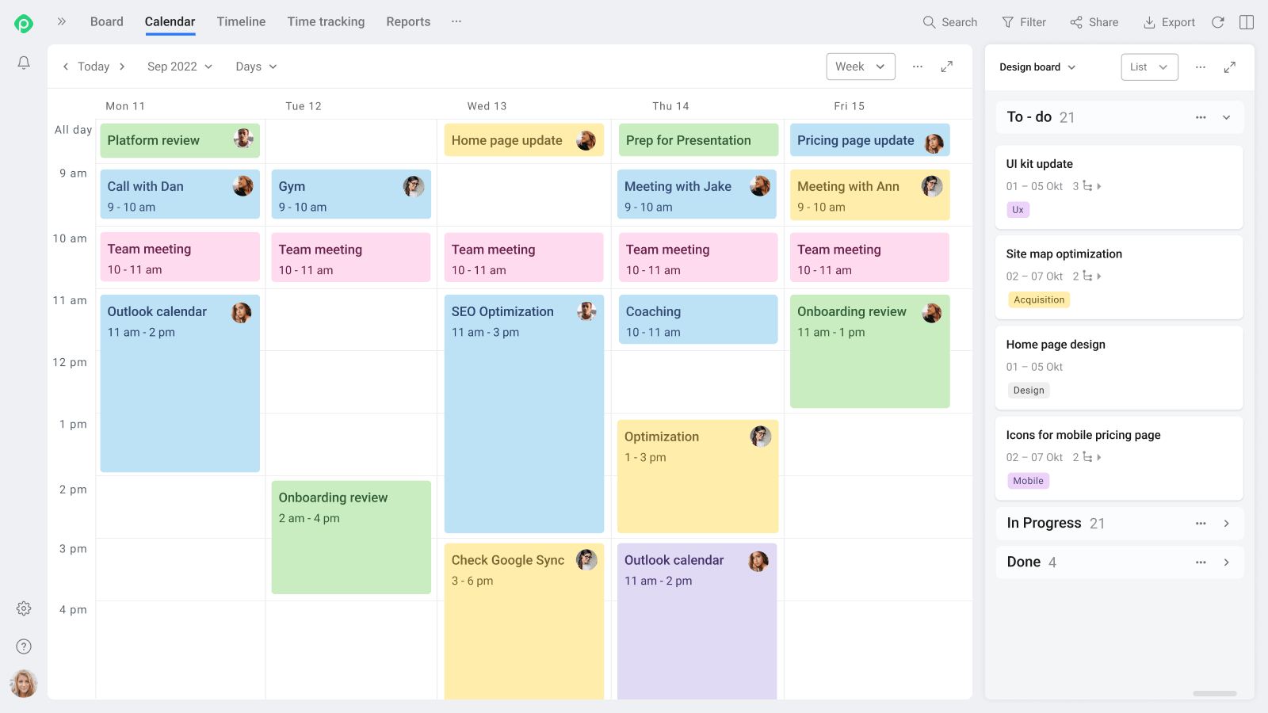
Task: Expand the calendar to fullscreen with diagonal arrows
Action: [946, 67]
